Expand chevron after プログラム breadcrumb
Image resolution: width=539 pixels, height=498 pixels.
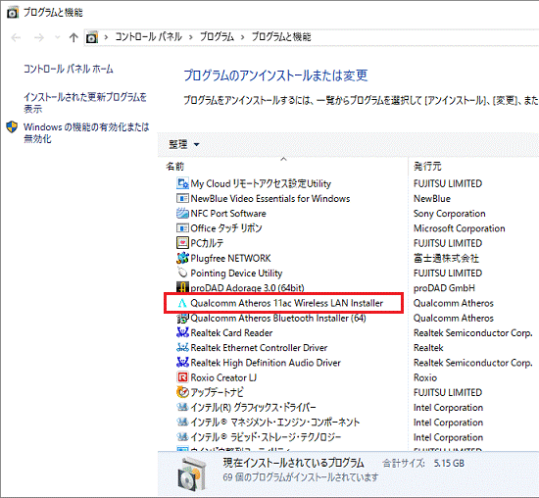pyautogui.click(x=242, y=37)
